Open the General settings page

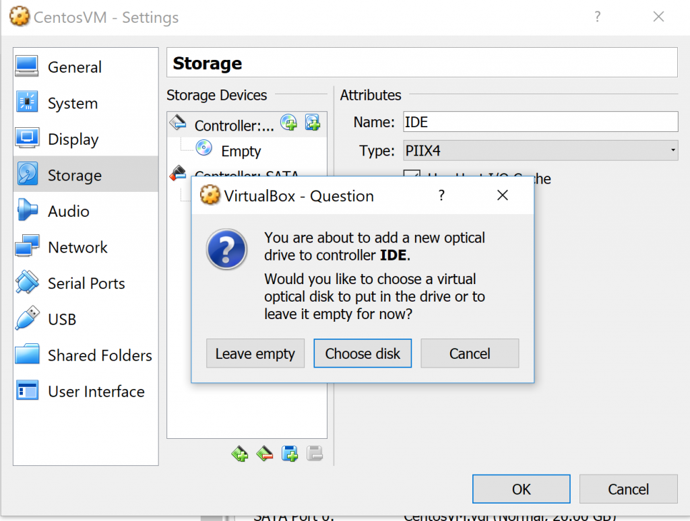[x=86, y=67]
